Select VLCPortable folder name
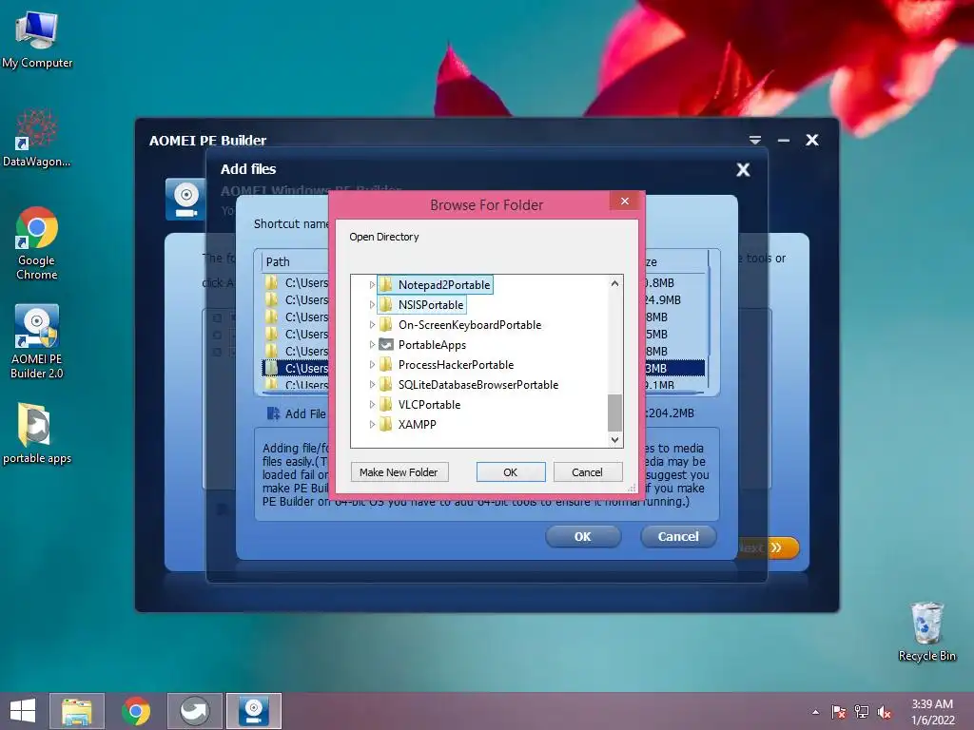Image resolution: width=974 pixels, height=730 pixels. [x=429, y=404]
